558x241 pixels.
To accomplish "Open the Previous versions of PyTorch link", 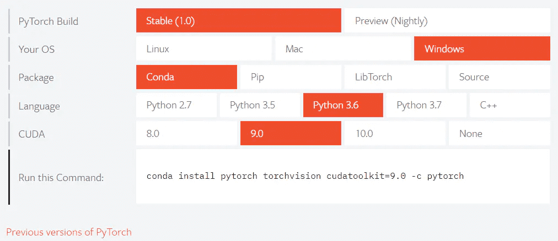I will 69,233.
